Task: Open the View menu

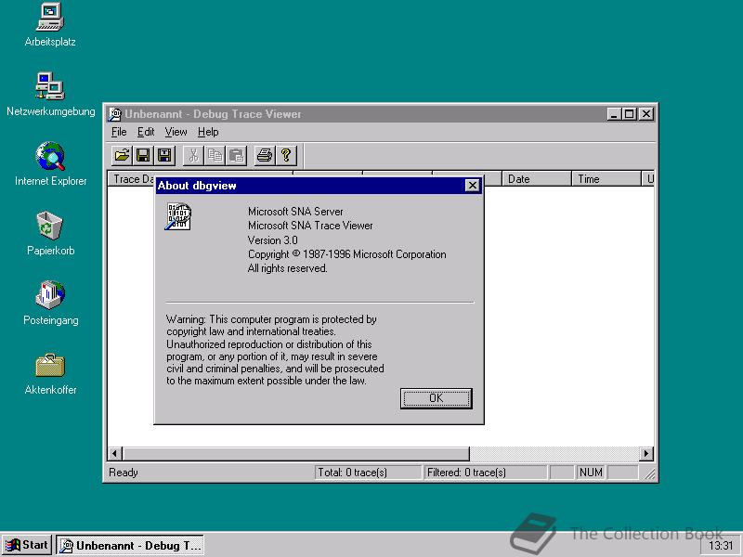Action: (176, 132)
